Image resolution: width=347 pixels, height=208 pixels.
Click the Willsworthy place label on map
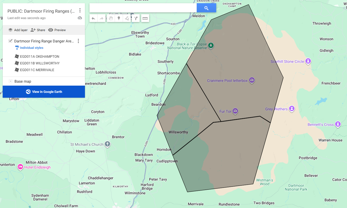(x=178, y=132)
